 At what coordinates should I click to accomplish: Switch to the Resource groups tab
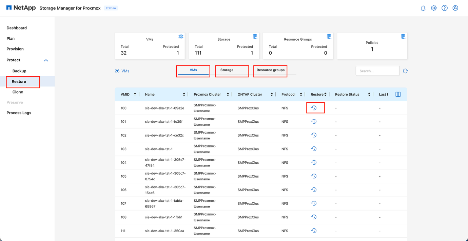click(x=270, y=70)
